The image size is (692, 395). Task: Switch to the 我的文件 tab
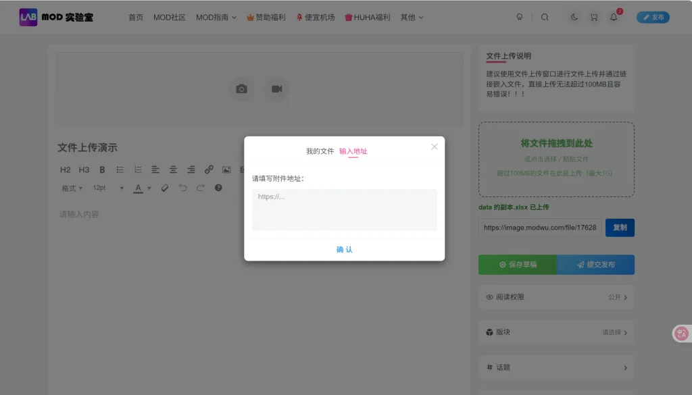coord(320,151)
